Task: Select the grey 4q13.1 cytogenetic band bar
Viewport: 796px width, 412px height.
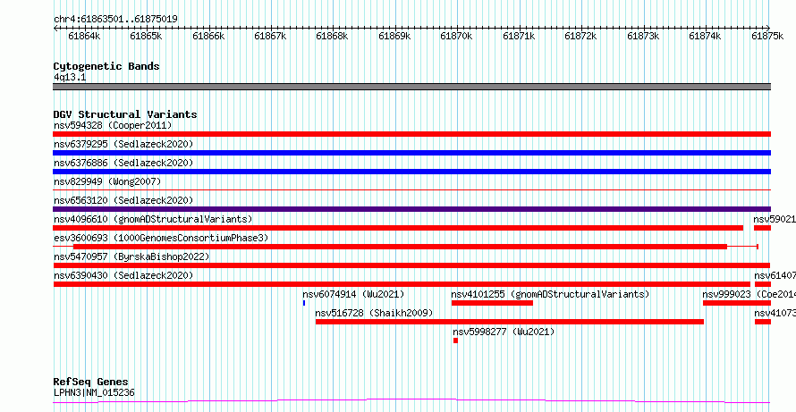Action: [x=412, y=87]
